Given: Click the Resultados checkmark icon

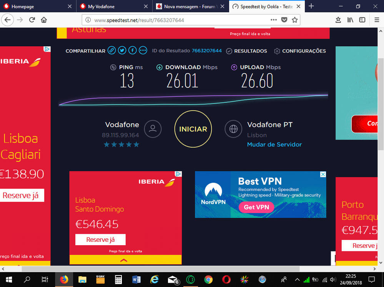Looking at the screenshot, I should (x=229, y=51).
